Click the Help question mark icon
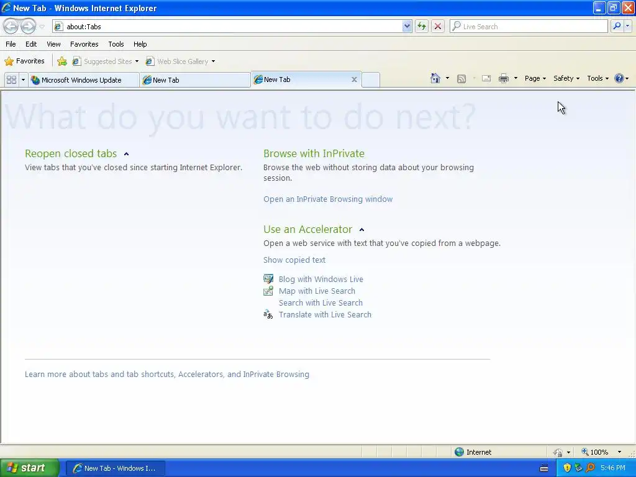Image resolution: width=636 pixels, height=477 pixels. coord(619,78)
